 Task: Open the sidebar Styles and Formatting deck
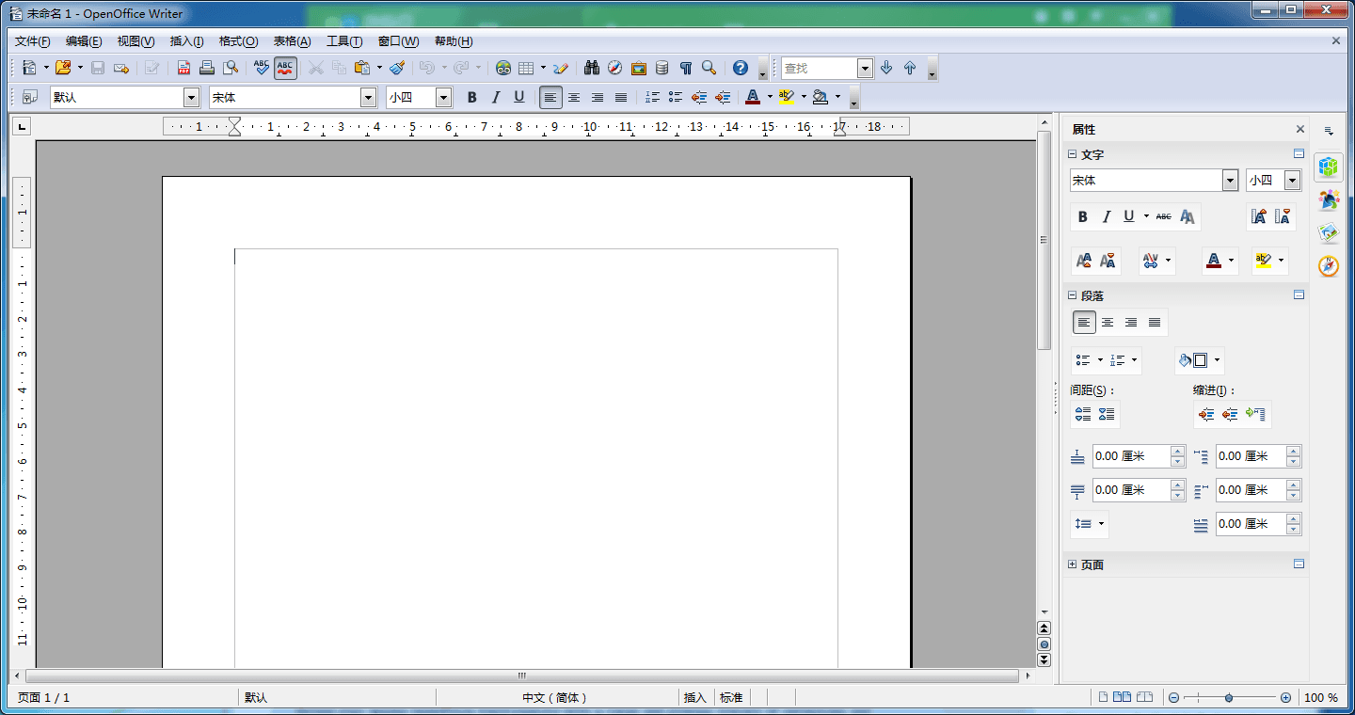(x=1329, y=200)
